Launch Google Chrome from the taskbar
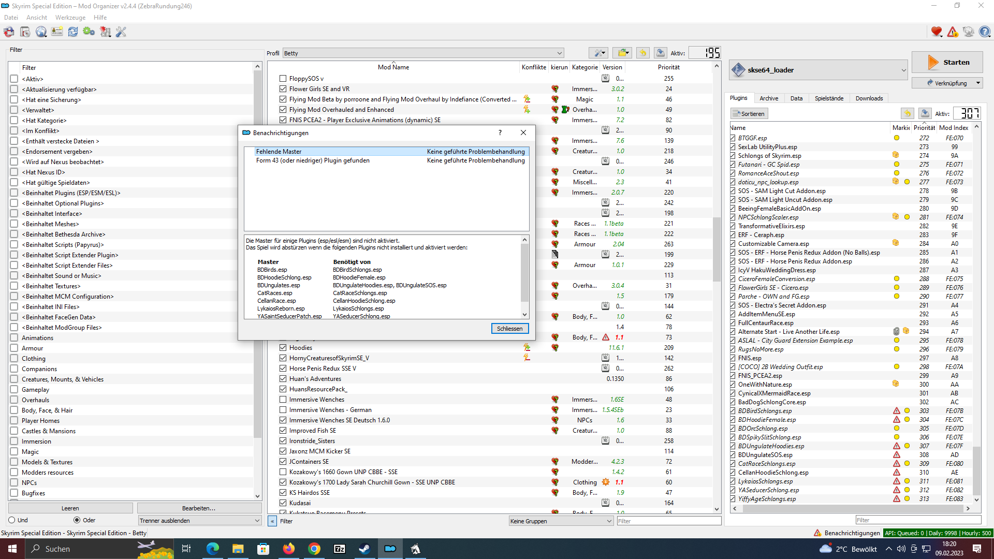Viewport: 994px width, 559px height. pyautogui.click(x=314, y=549)
